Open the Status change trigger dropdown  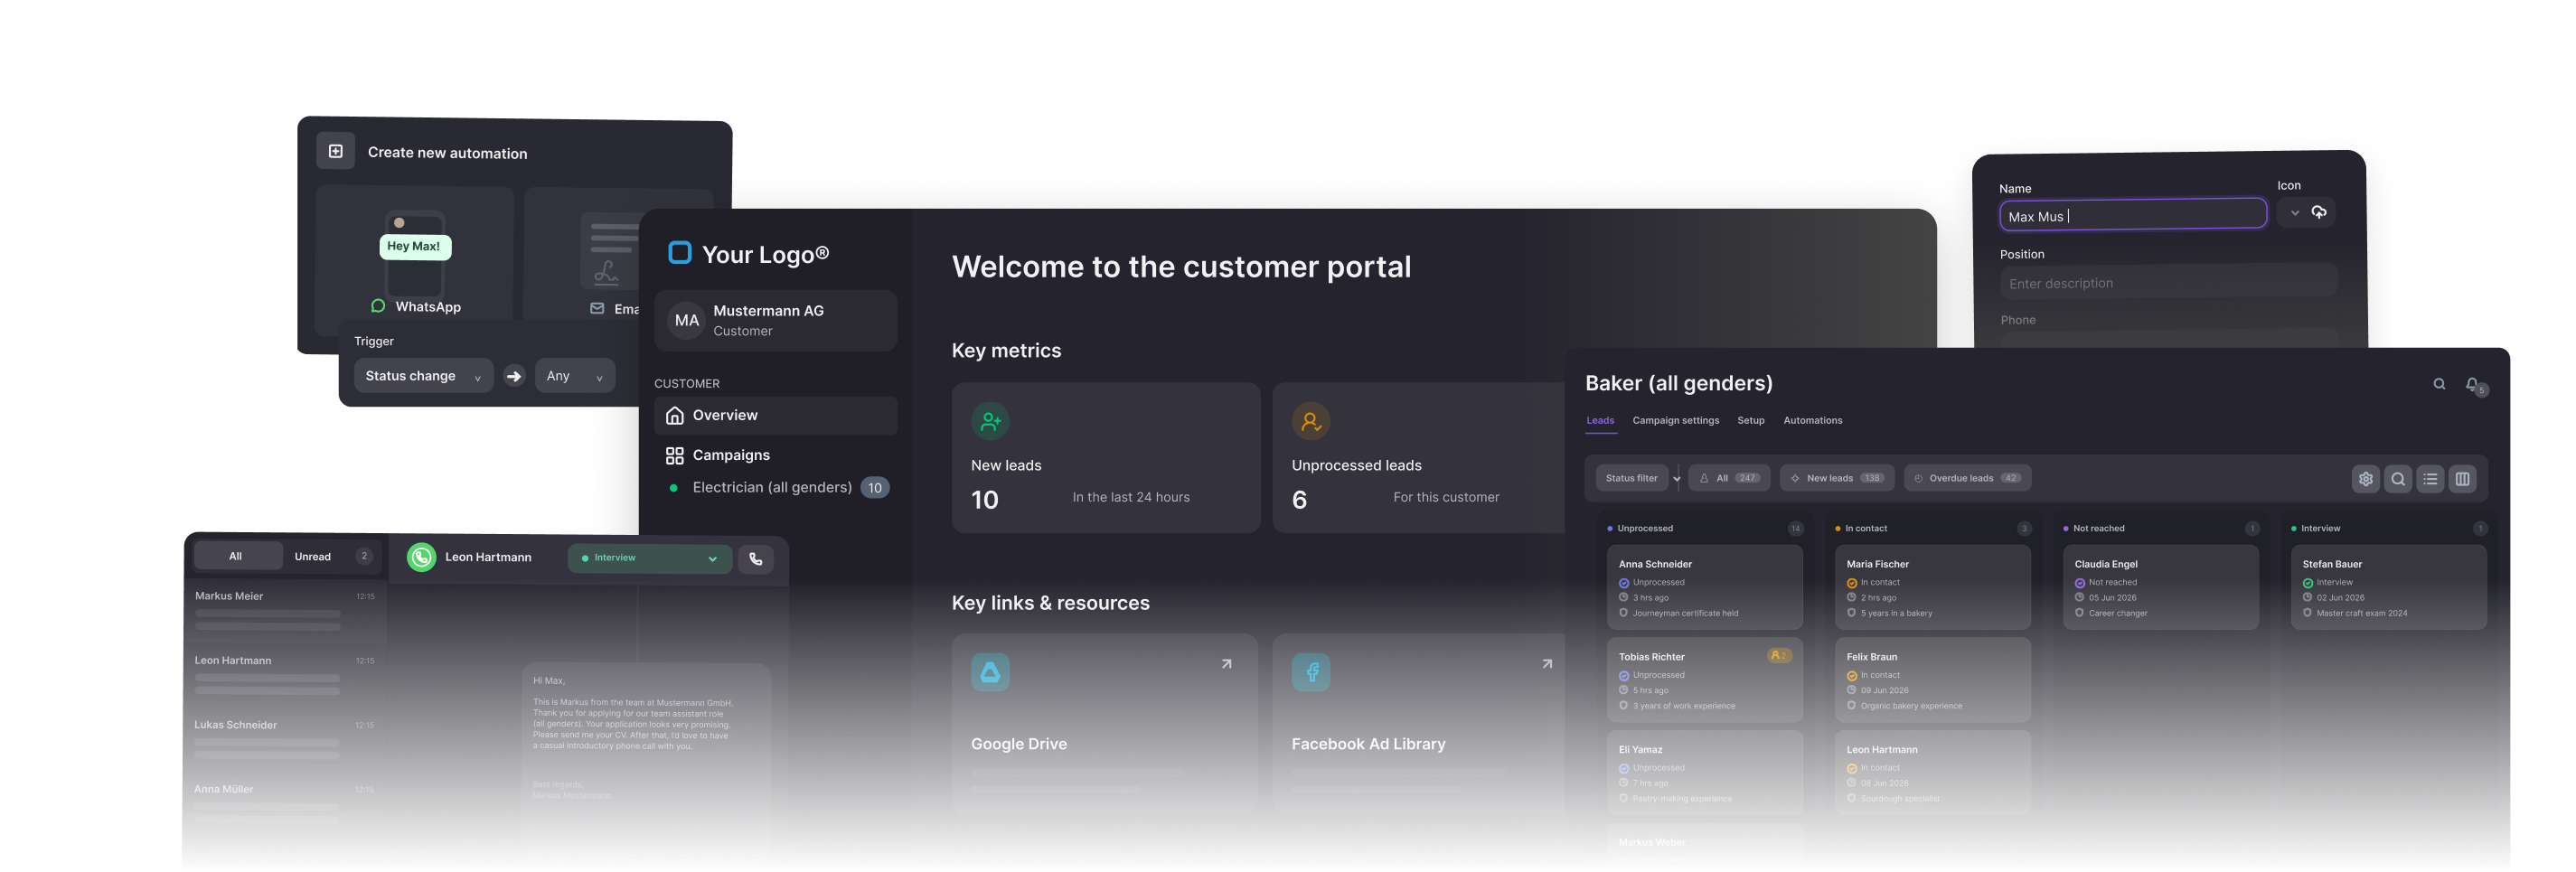pos(423,376)
